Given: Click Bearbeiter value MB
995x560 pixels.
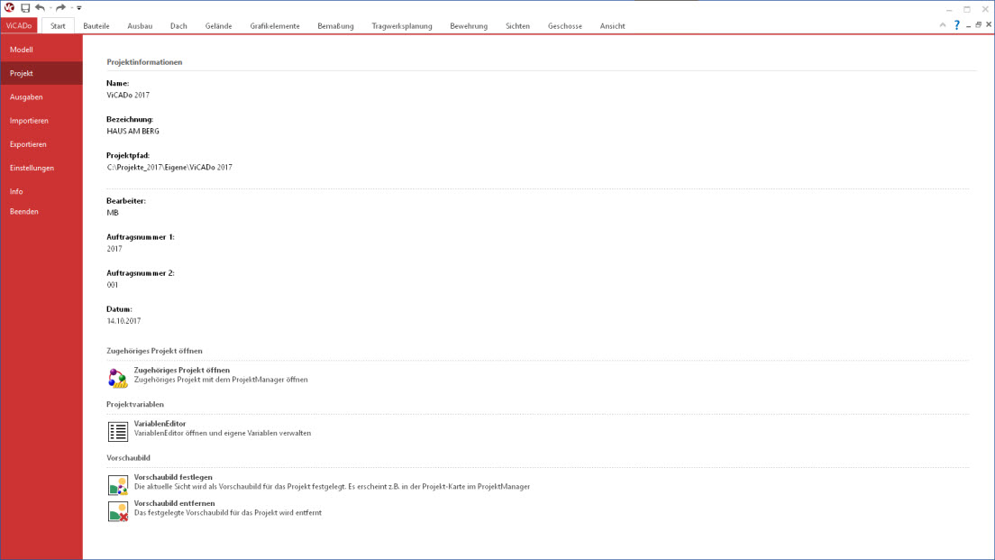Looking at the screenshot, I should tap(113, 213).
